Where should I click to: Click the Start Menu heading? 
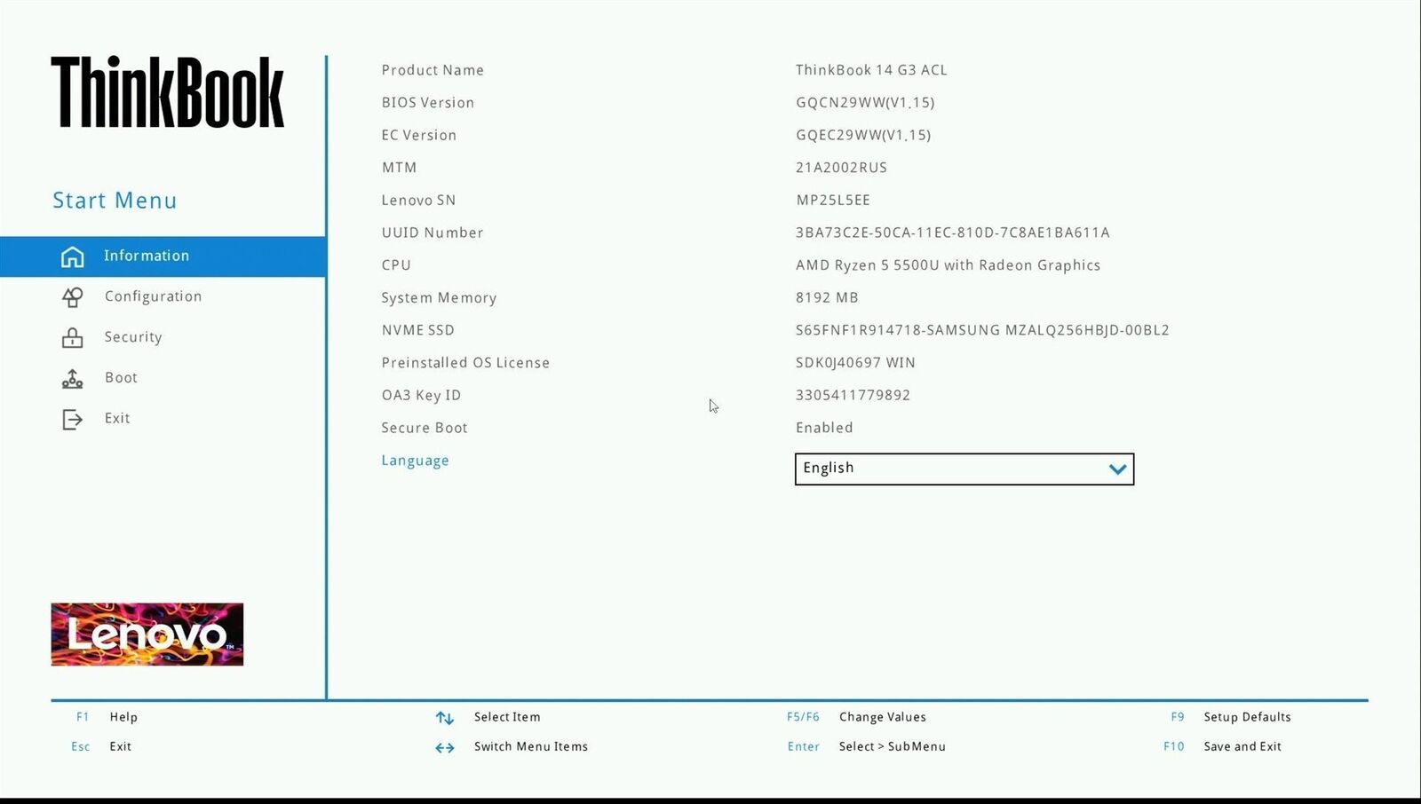click(115, 201)
